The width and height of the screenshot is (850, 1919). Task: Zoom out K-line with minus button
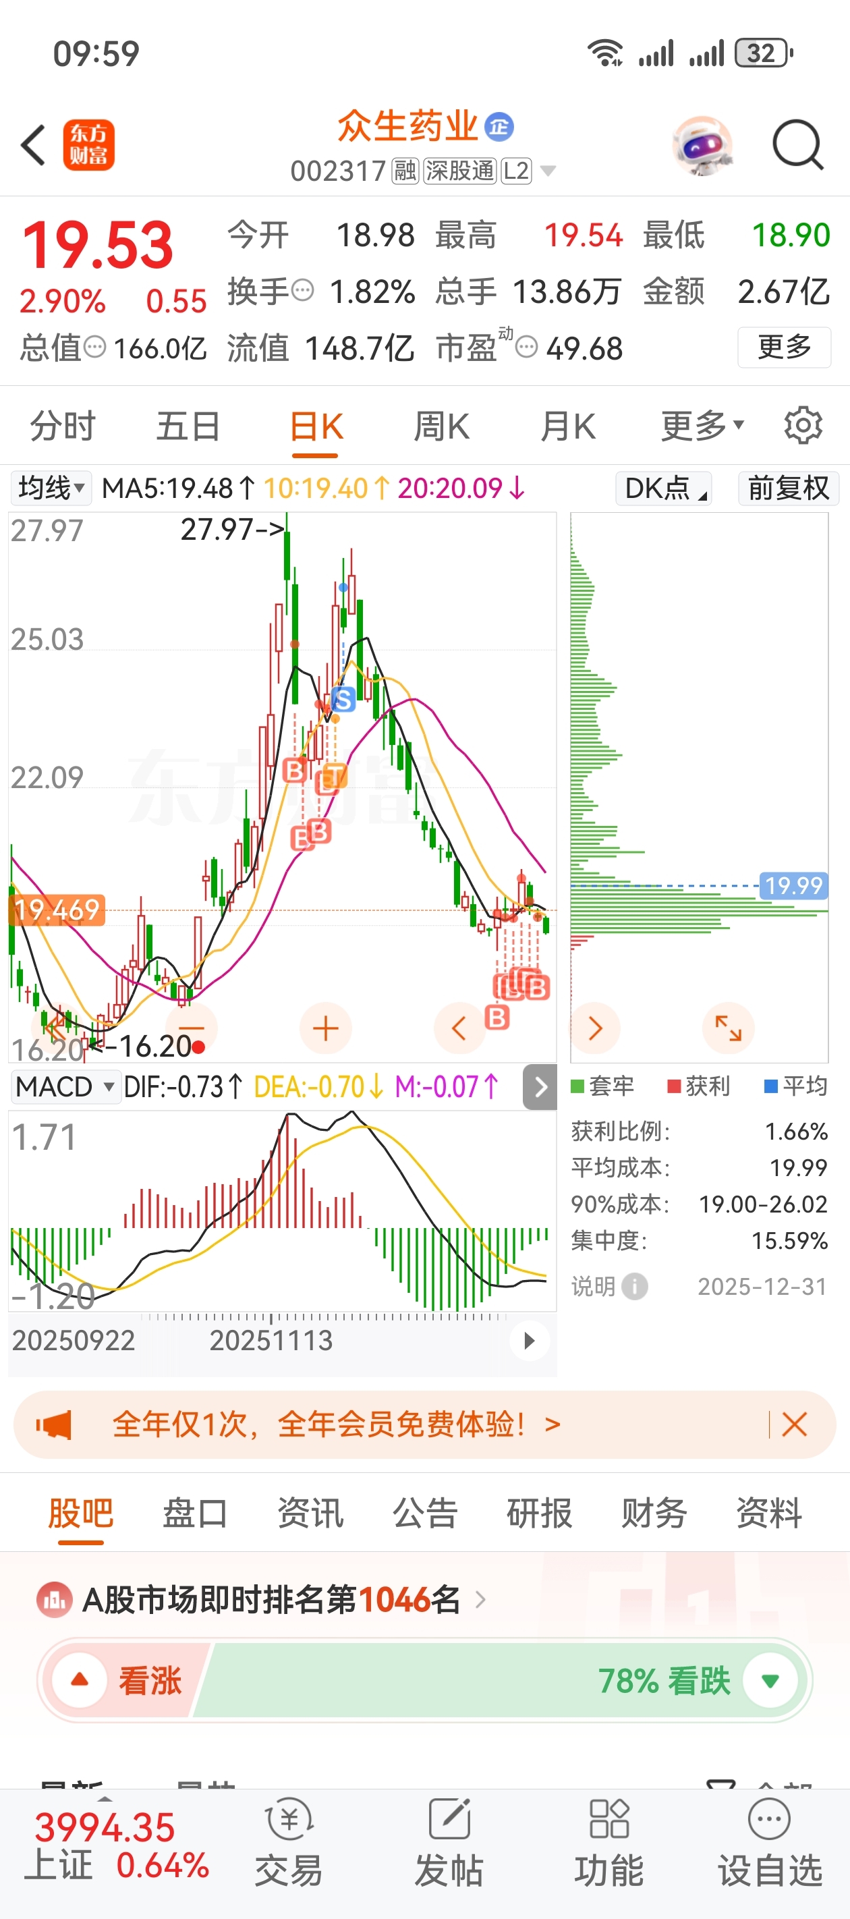tap(192, 1028)
